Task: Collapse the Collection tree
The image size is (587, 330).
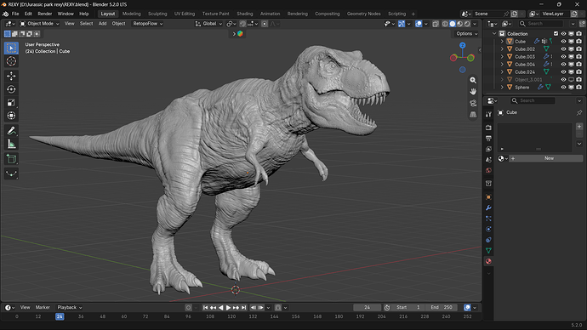Action: pos(494,34)
